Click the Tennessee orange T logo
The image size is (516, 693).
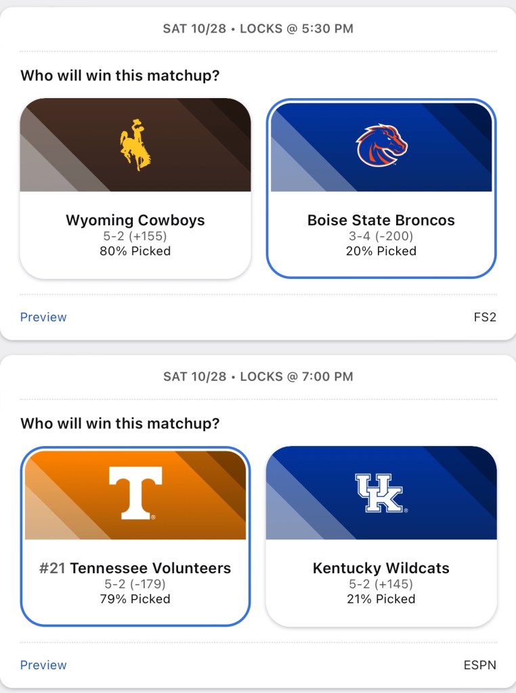point(135,493)
